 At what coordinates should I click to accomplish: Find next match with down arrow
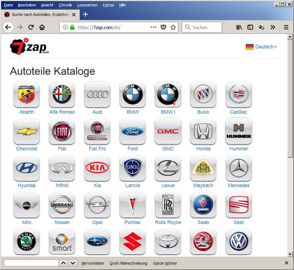[x=73, y=263]
